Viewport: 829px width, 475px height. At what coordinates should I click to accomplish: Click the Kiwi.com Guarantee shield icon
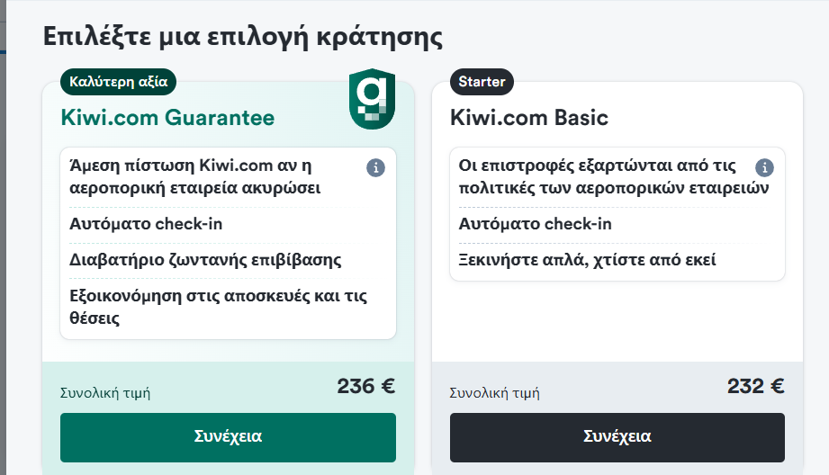(373, 99)
